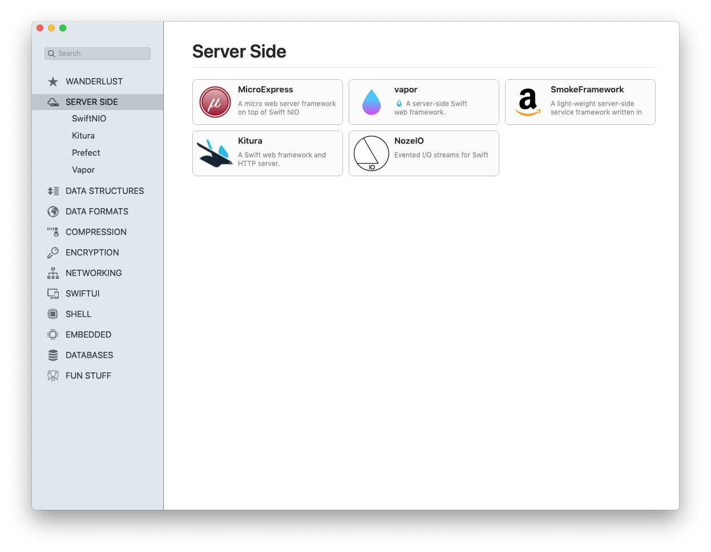
Task: Click the Encryption key icon in sidebar
Action: [53, 253]
